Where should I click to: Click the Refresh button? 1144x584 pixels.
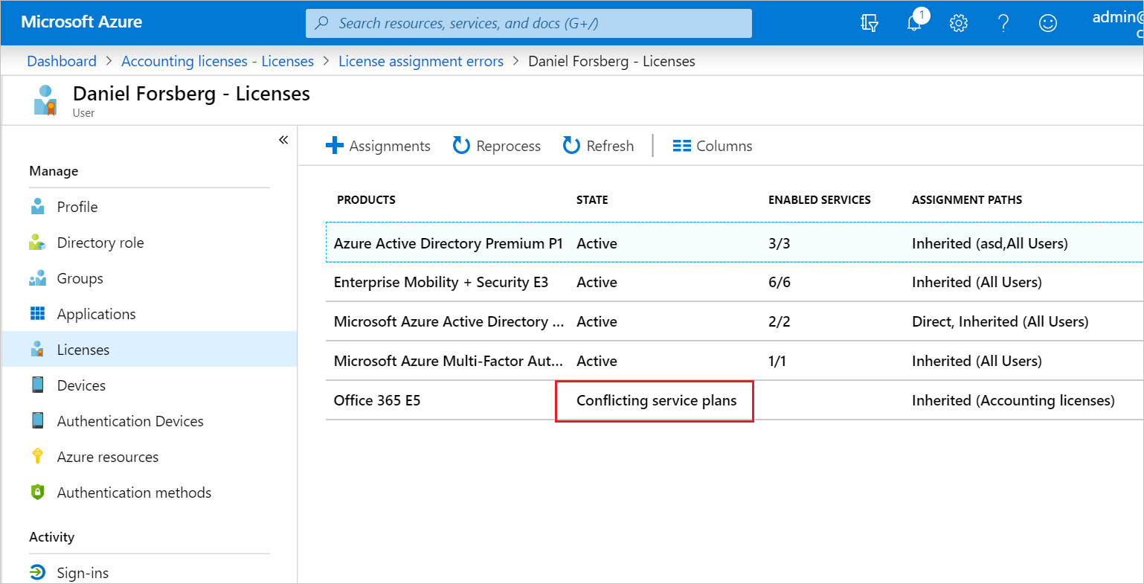pyautogui.click(x=598, y=146)
